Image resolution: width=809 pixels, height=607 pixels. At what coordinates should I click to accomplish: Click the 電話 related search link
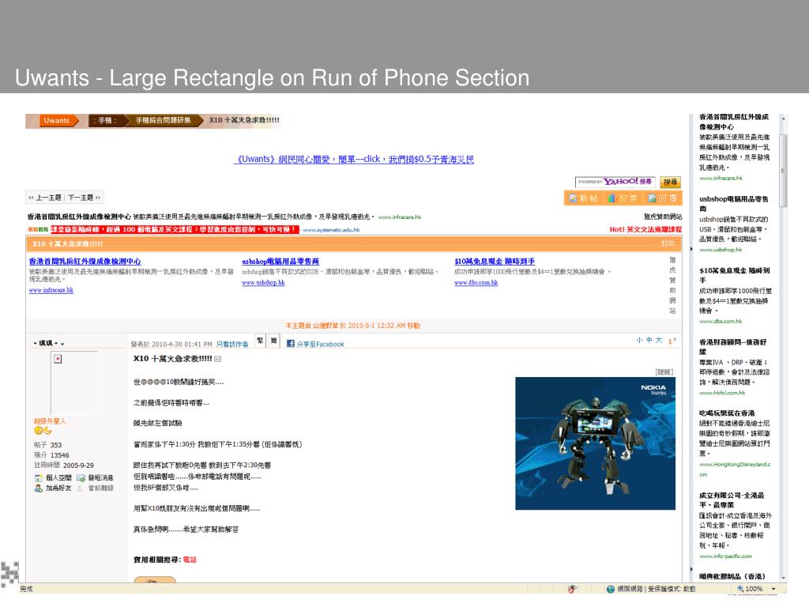pos(190,560)
